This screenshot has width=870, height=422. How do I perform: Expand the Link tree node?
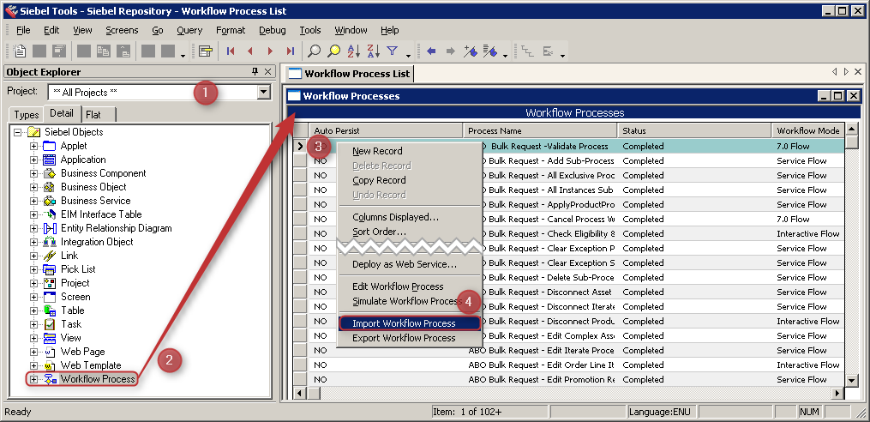point(33,256)
